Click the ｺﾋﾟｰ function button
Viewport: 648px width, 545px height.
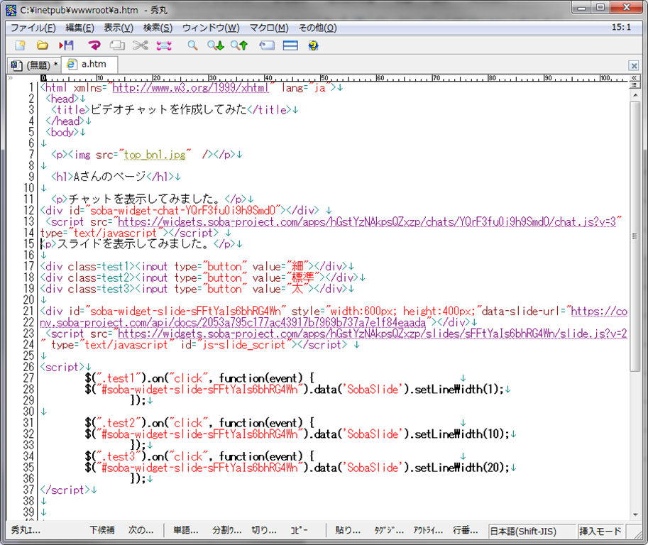click(300, 530)
